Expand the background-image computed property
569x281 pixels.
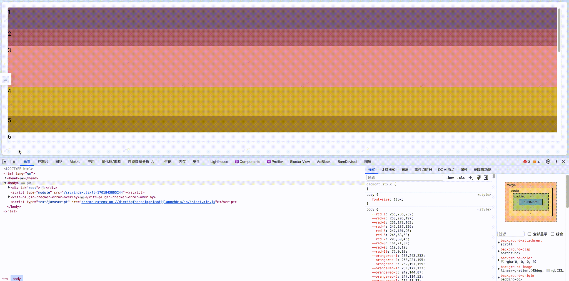coord(499,269)
